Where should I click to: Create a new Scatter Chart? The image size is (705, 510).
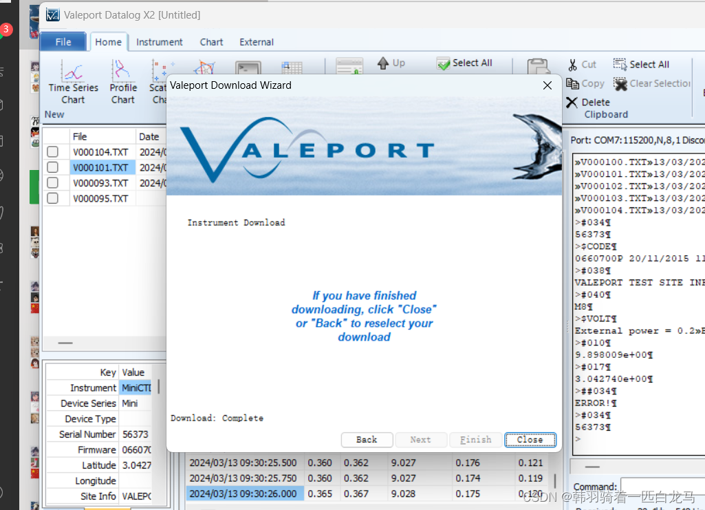coord(158,82)
